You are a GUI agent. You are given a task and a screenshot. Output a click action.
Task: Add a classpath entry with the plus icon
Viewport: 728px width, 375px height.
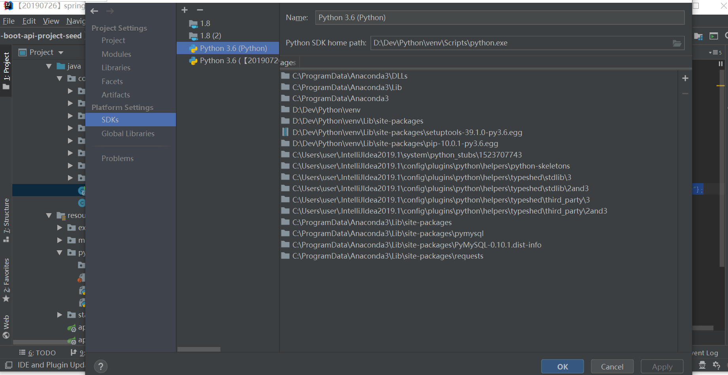[x=685, y=78]
